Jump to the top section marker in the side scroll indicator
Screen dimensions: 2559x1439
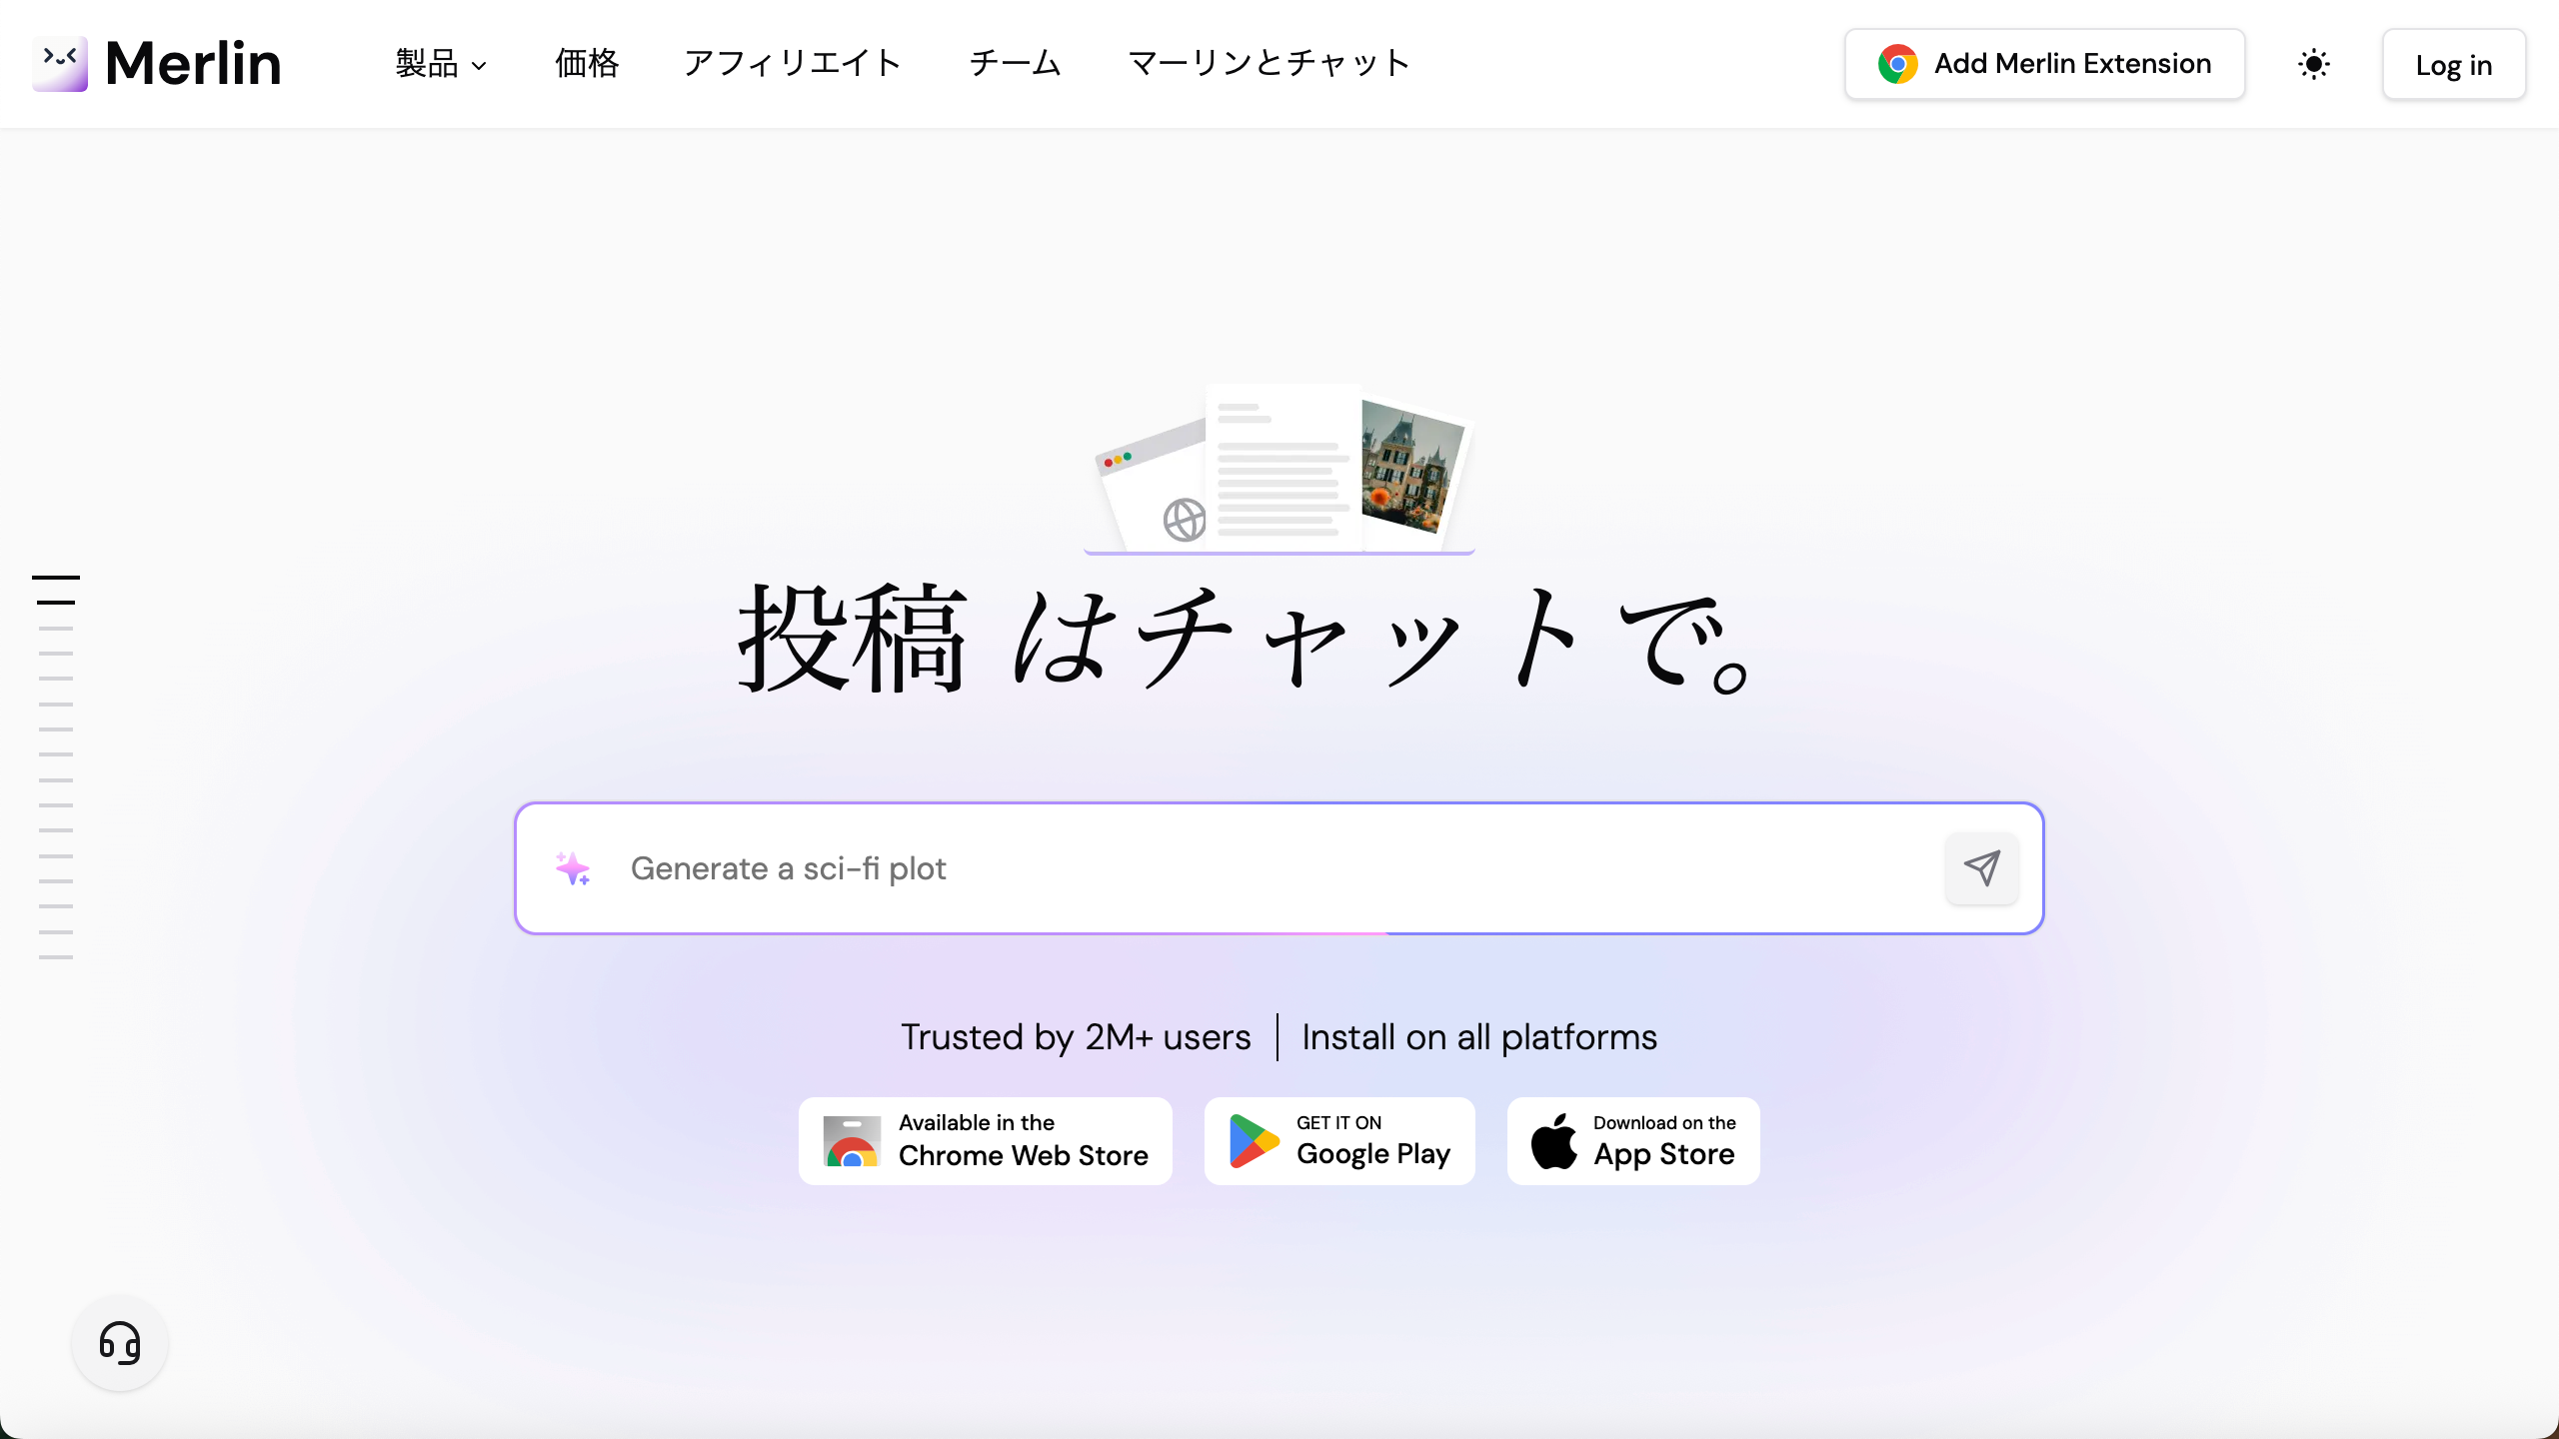(56, 578)
